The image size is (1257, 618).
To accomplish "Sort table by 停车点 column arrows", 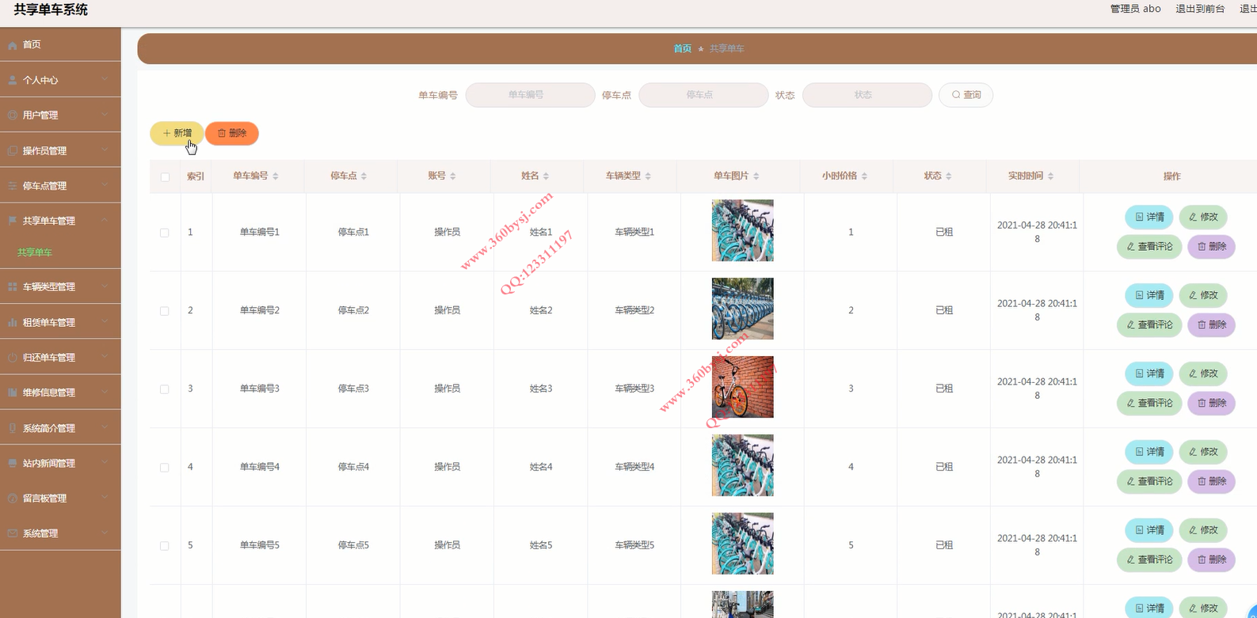I will [364, 176].
